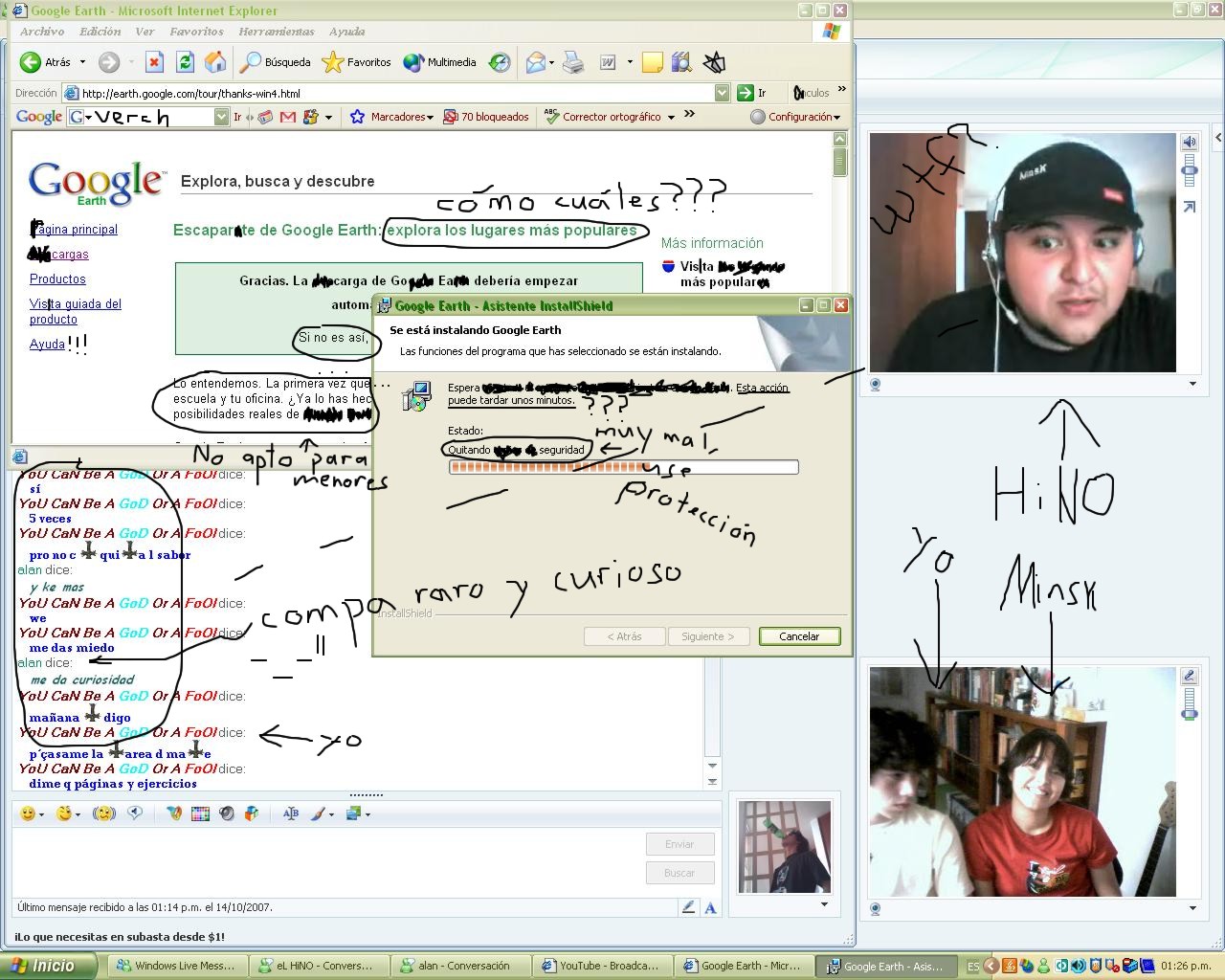The width and height of the screenshot is (1225, 980).
Task: Stop page loading with the red X icon
Action: pos(154,62)
